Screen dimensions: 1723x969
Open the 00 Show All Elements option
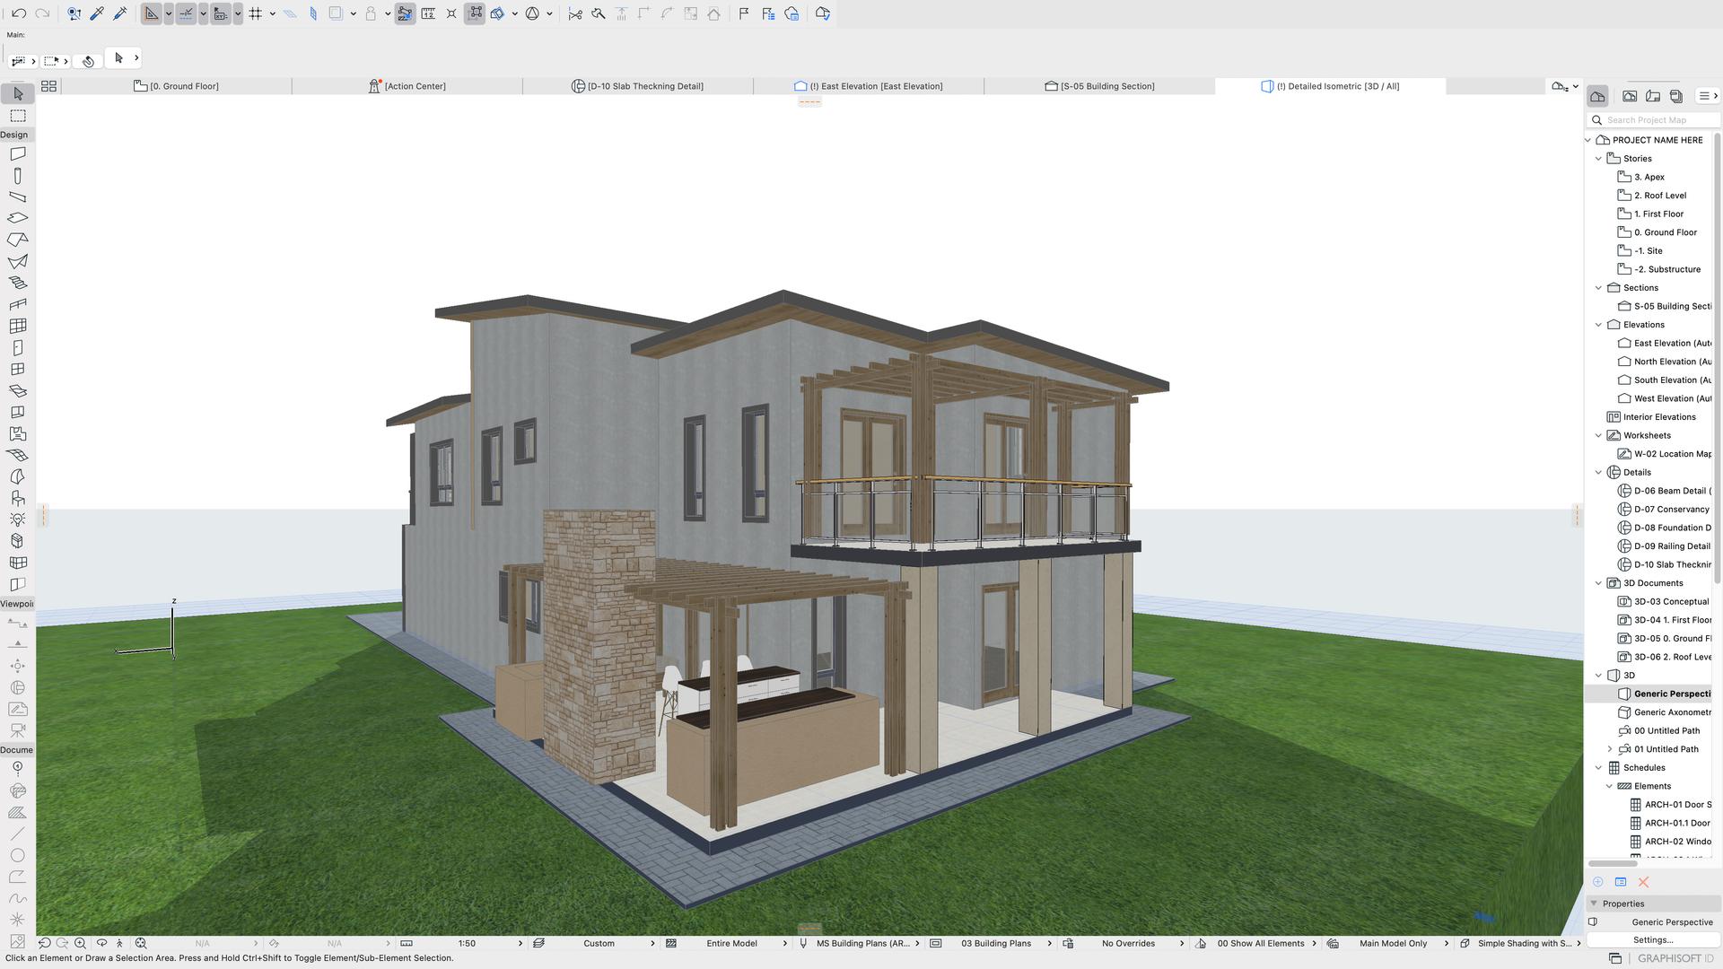pyautogui.click(x=1260, y=943)
